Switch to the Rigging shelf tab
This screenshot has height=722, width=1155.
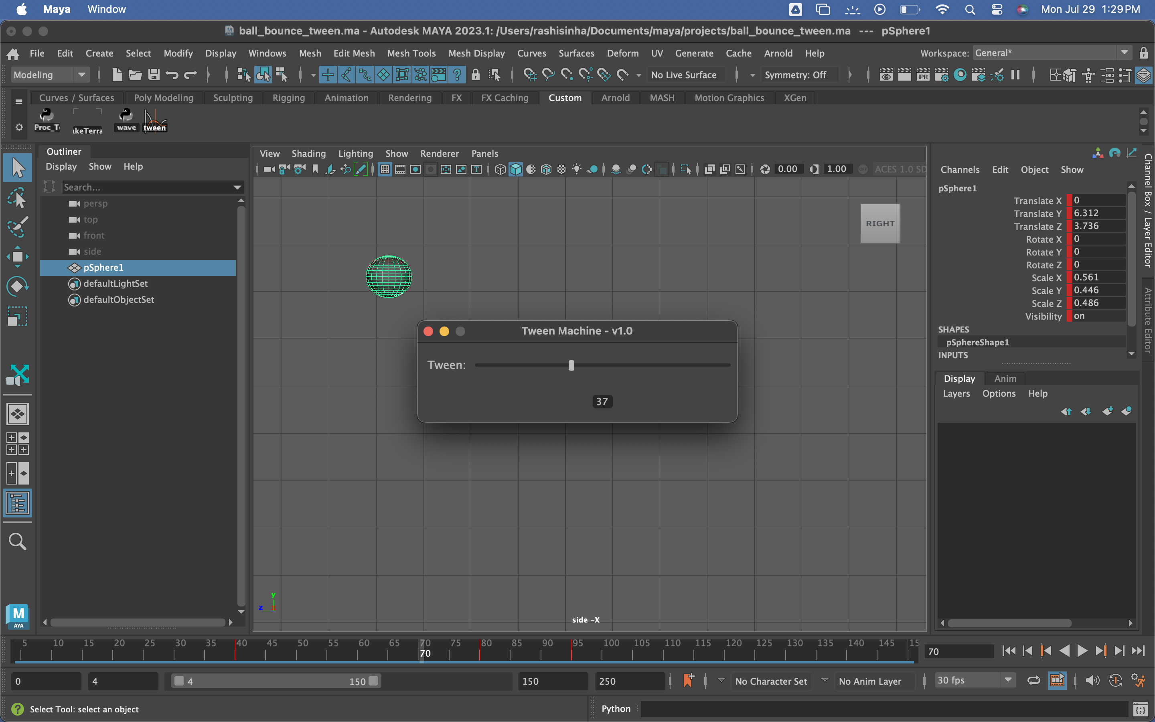[288, 97]
